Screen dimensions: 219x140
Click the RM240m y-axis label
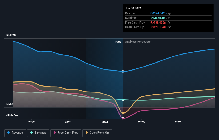[12, 35]
